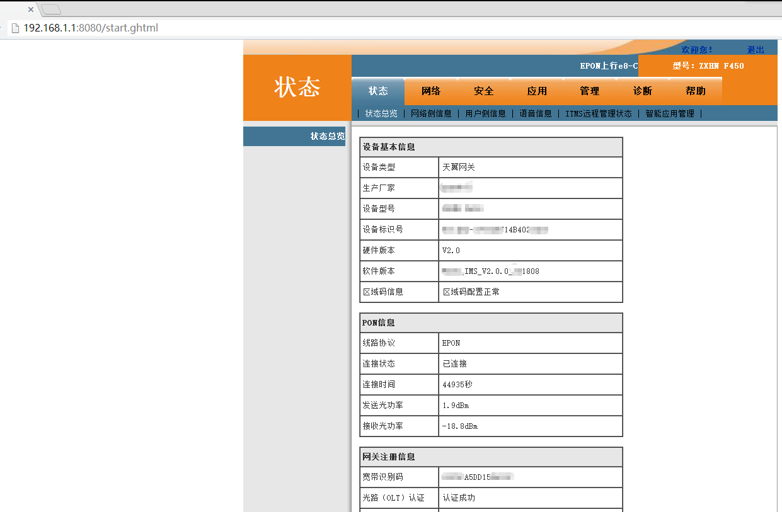Open the 帮助 help tab
The height and width of the screenshot is (512, 782).
pos(694,91)
